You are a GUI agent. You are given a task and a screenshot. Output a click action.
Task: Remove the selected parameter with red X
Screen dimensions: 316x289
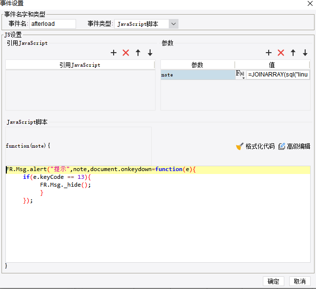281,53
